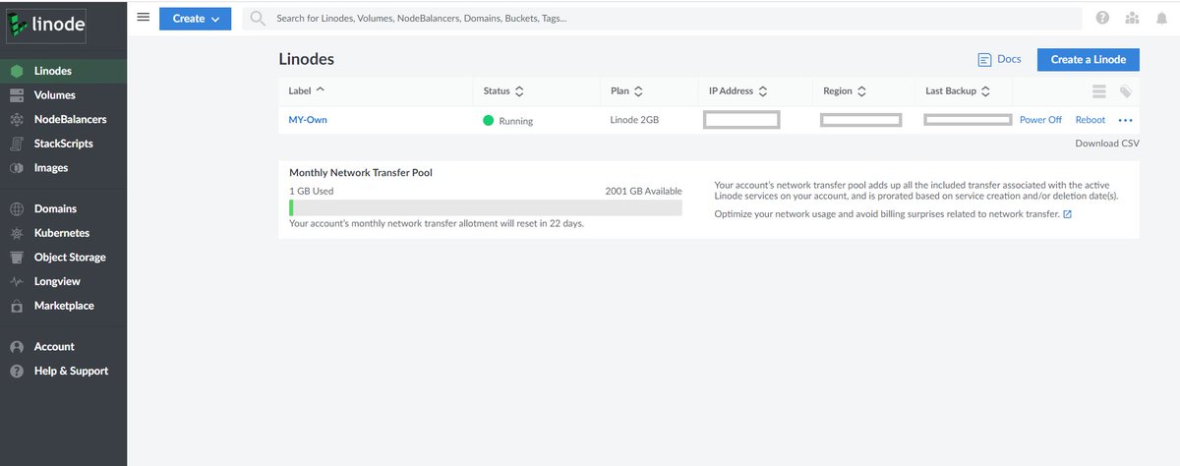Click Power Off for MY-Own
This screenshot has width=1180, height=466.
pyautogui.click(x=1040, y=120)
